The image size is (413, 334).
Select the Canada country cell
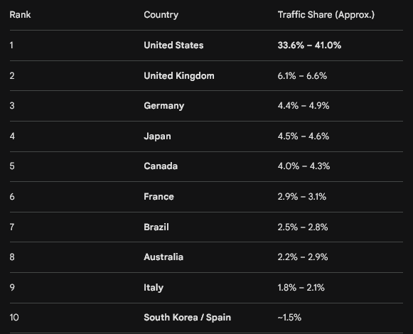tap(161, 166)
